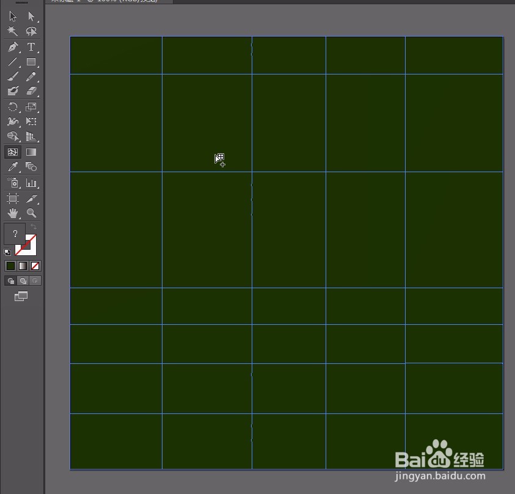The image size is (515, 494).
Task: Select the Hand tool
Action: 12,213
